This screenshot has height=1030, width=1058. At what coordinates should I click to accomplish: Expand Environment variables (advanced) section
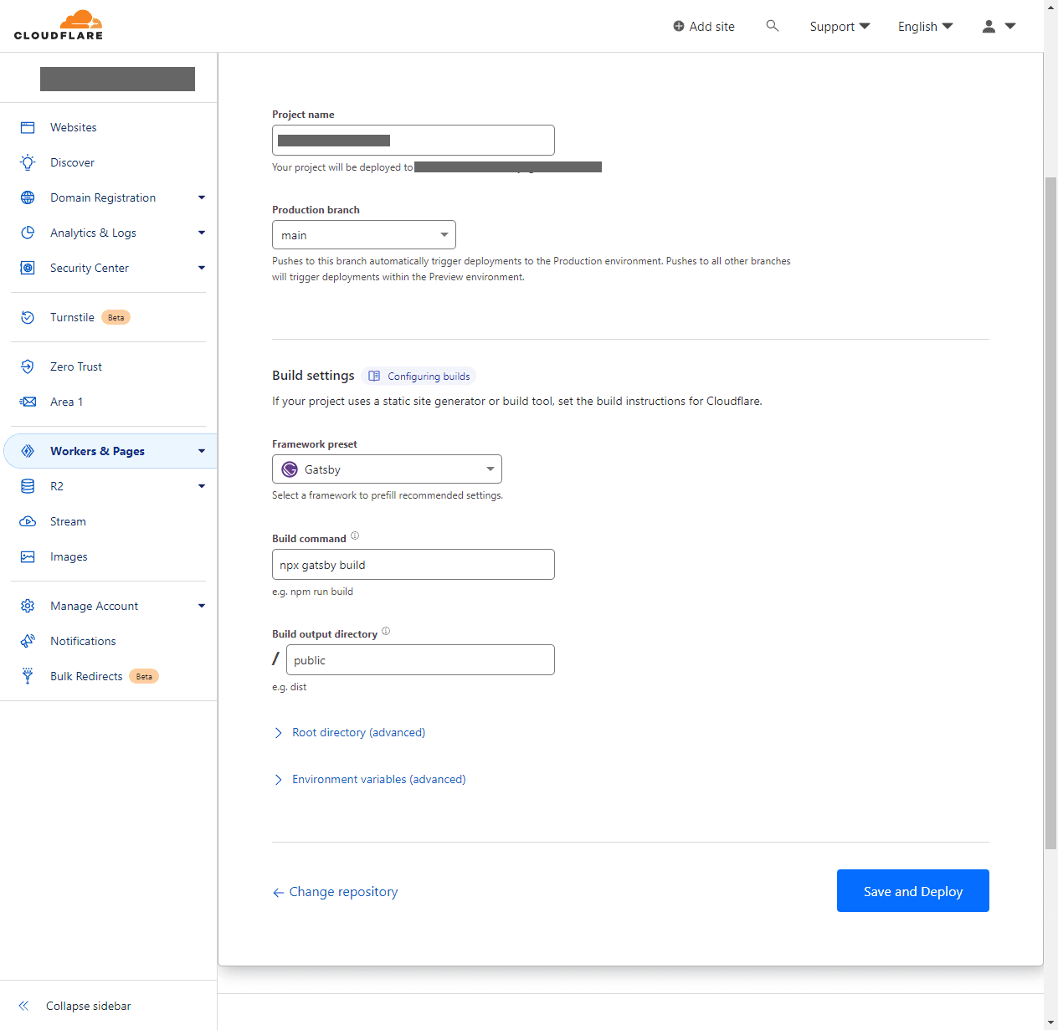378,779
